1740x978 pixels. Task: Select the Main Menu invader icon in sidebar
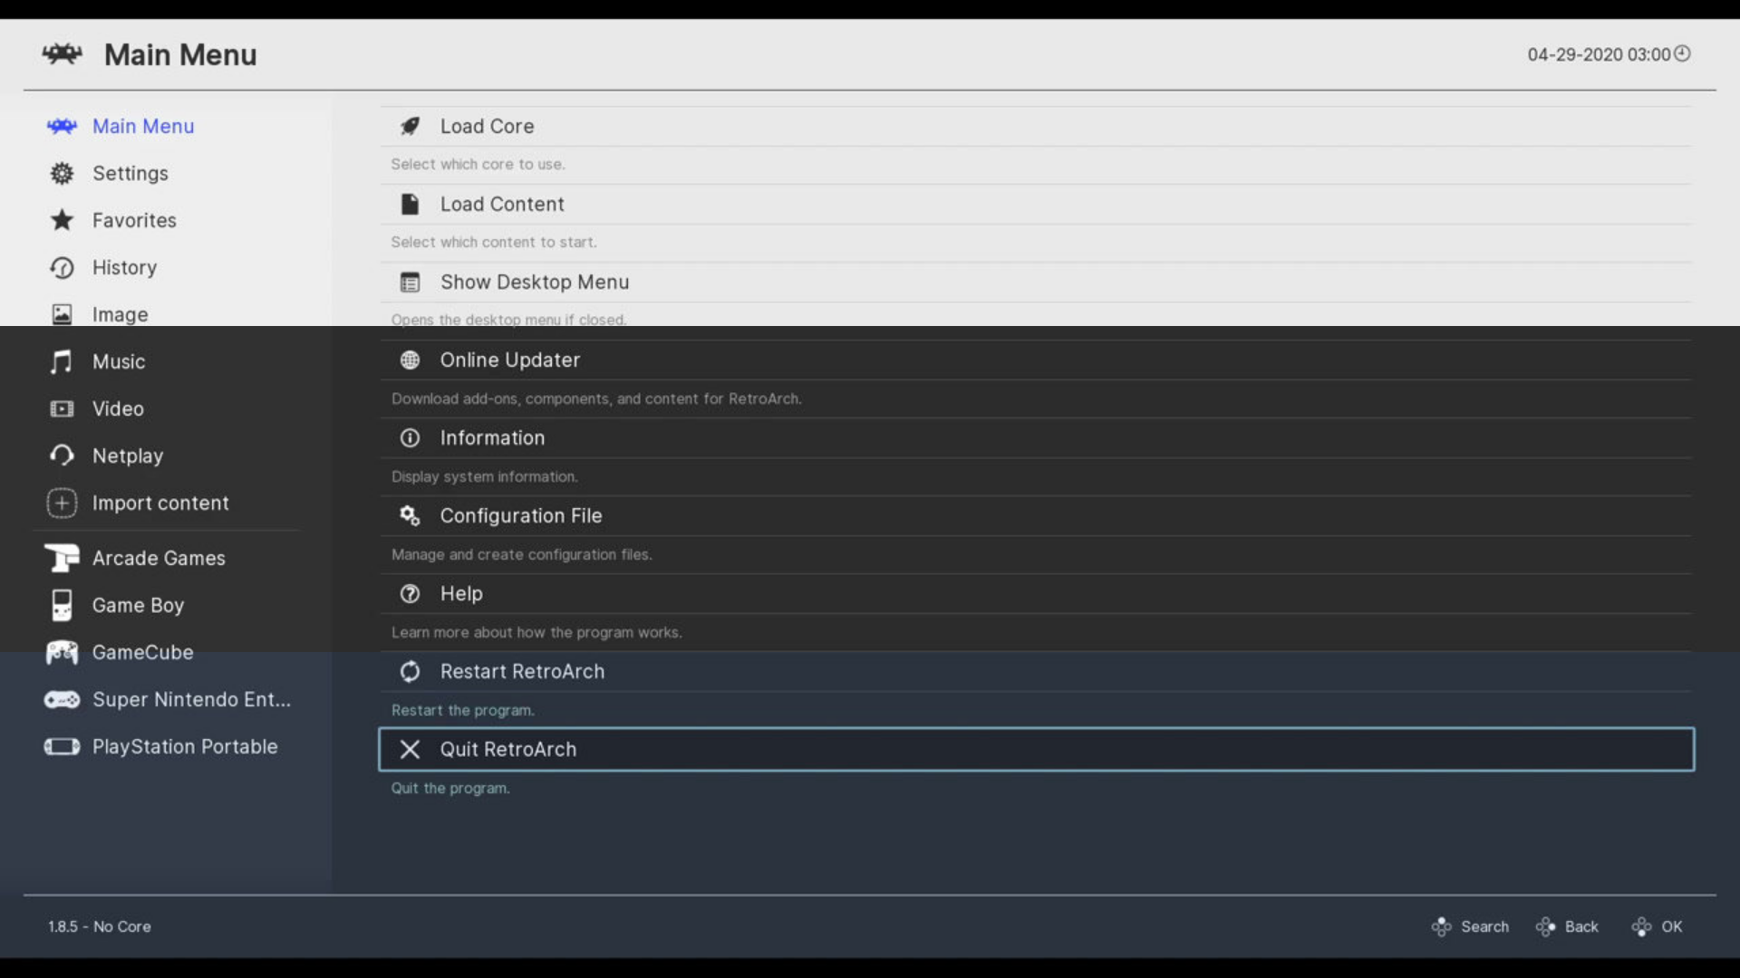(x=62, y=127)
